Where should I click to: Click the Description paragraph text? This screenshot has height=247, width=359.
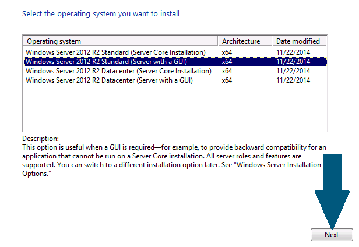174,160
